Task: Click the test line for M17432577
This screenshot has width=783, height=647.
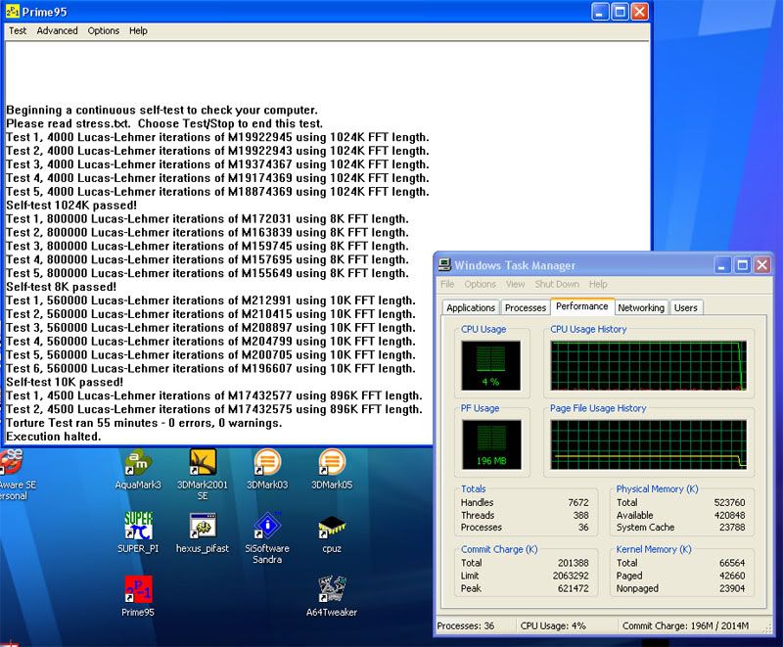Action: 214,395
